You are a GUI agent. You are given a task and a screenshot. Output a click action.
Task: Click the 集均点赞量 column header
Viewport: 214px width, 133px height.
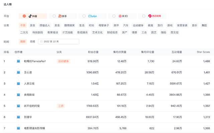[120, 52]
